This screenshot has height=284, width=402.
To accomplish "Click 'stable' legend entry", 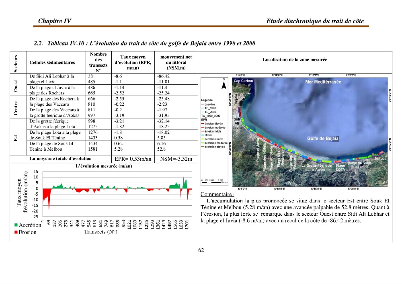I will pyautogui.click(x=207, y=135).
